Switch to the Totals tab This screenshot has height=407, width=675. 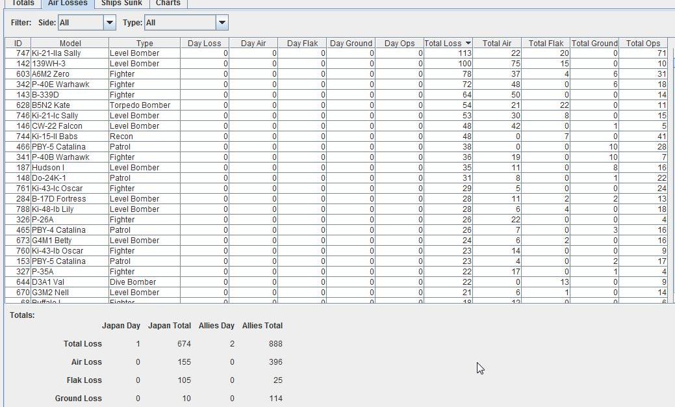23,3
